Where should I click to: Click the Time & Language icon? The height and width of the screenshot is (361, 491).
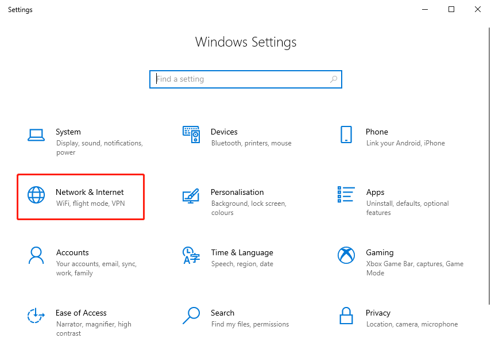pos(191,255)
